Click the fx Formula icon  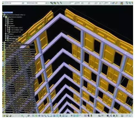99,116
